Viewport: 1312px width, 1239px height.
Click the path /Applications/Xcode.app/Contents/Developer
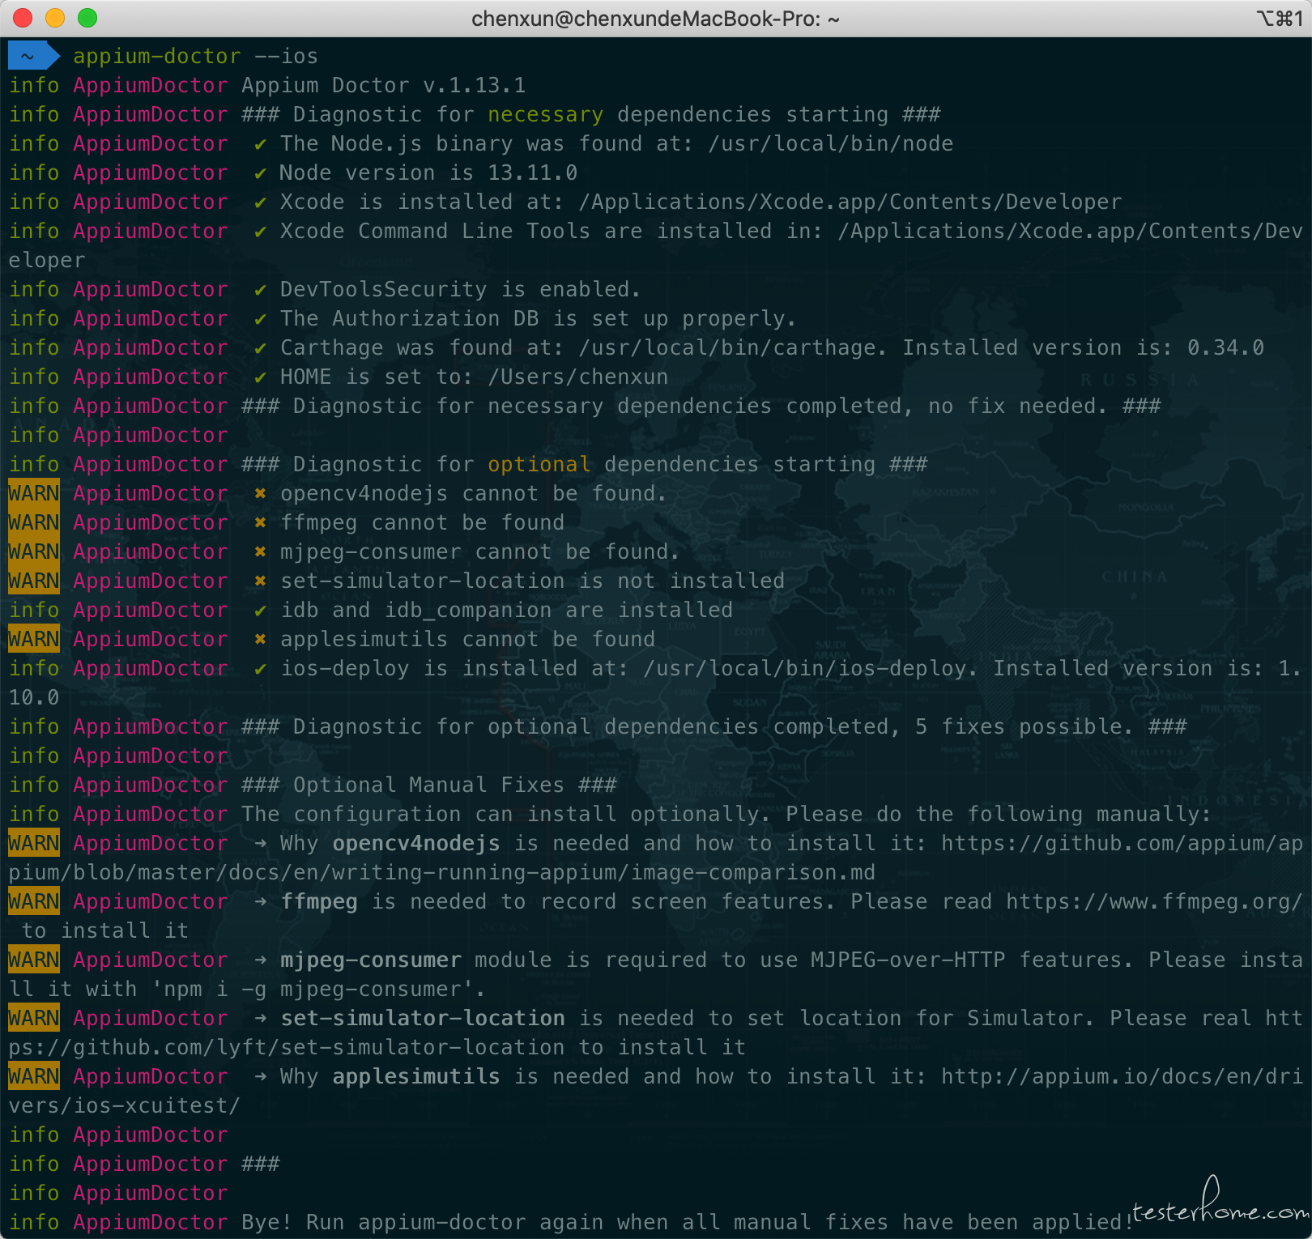(850, 202)
